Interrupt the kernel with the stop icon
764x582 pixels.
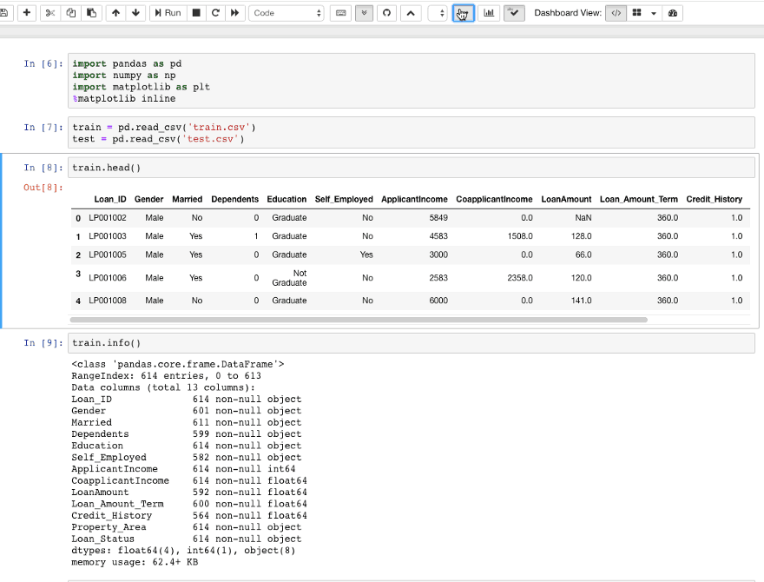pyautogui.click(x=196, y=13)
